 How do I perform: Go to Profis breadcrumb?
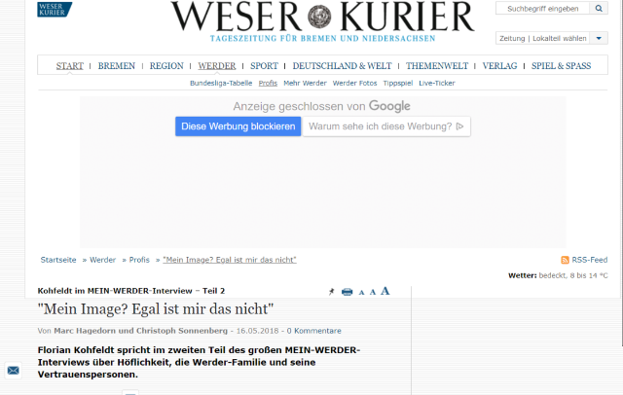(139, 260)
